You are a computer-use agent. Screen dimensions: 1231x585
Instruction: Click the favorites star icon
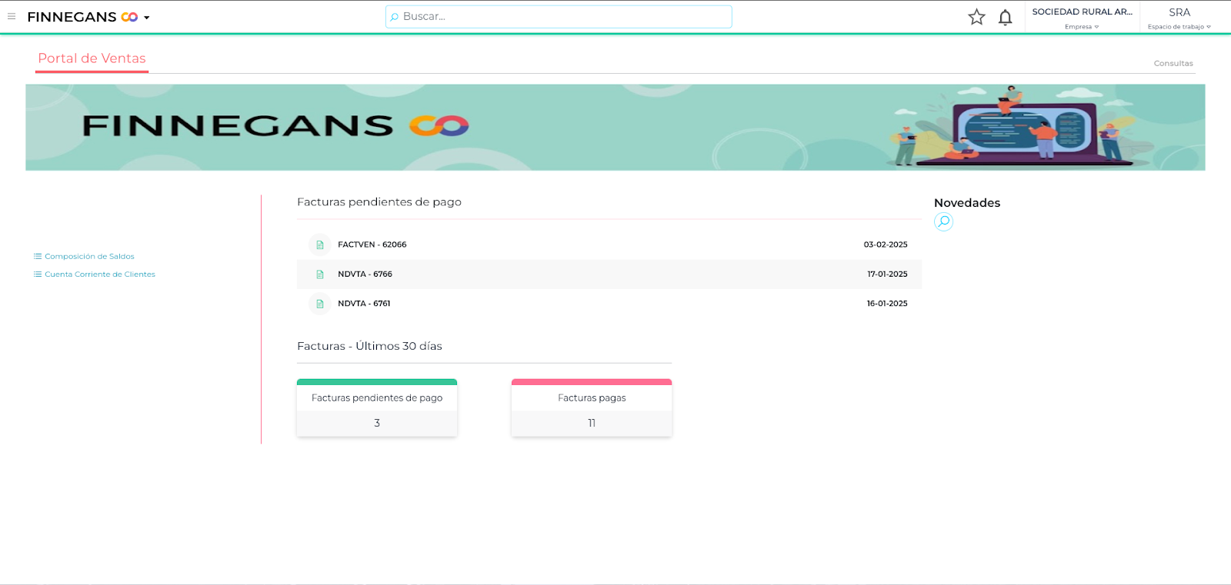click(976, 17)
